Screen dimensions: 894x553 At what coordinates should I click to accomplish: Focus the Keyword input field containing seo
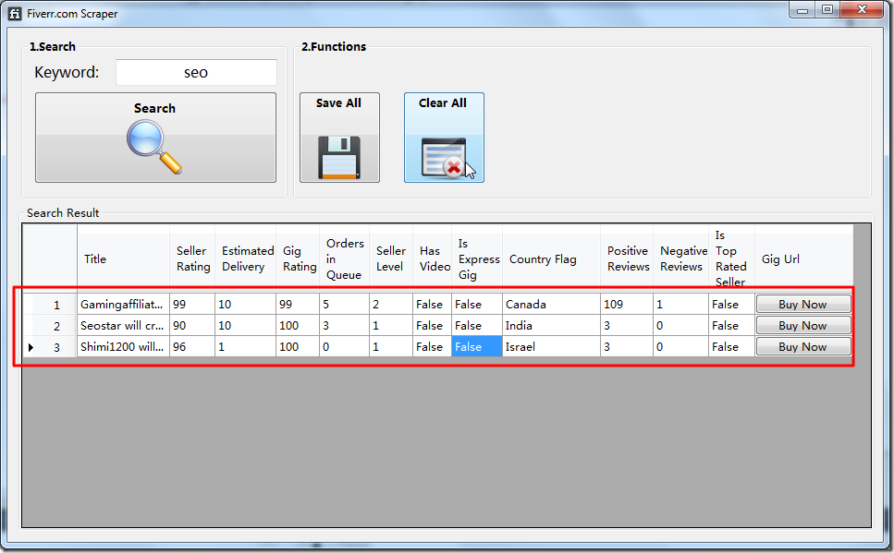196,72
